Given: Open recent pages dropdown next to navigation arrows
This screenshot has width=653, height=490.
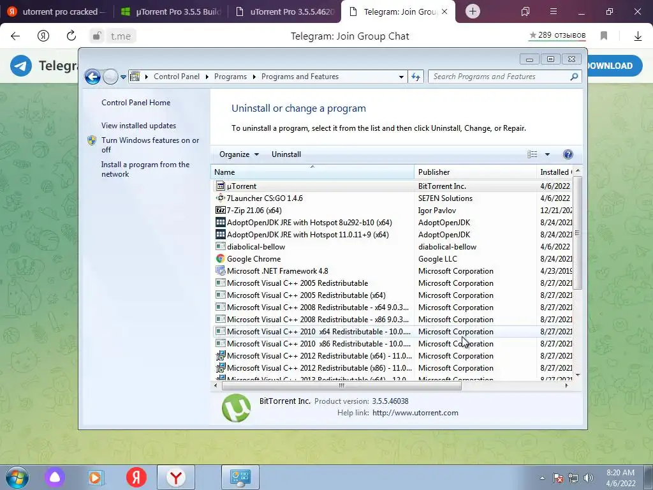Looking at the screenshot, I should pyautogui.click(x=123, y=77).
